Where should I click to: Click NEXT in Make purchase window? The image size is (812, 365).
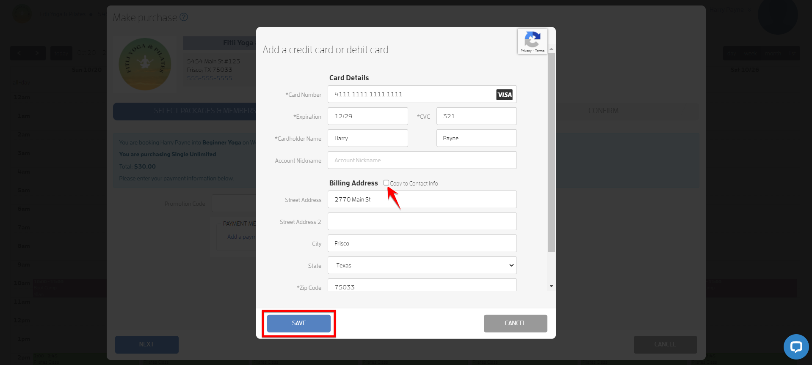tap(146, 344)
